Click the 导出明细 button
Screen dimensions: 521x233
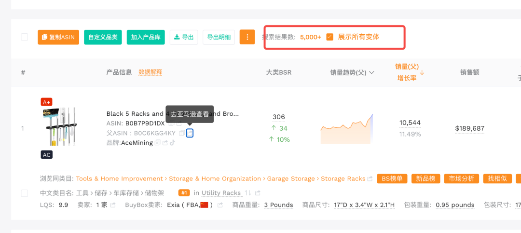(x=219, y=37)
